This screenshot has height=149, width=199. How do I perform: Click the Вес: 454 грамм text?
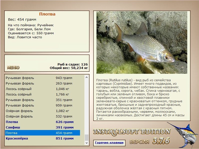[x=22, y=19]
